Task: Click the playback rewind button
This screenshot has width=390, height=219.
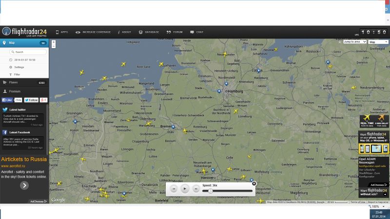Action: (174, 189)
